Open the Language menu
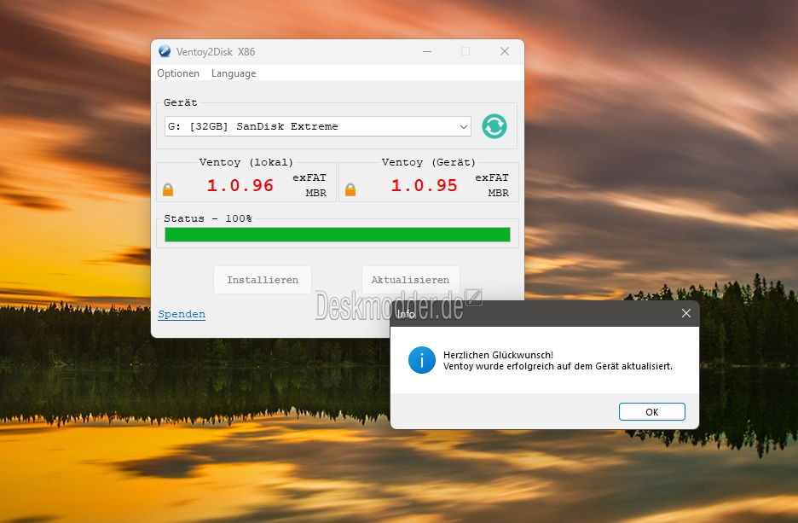This screenshot has width=798, height=523. 234,73
